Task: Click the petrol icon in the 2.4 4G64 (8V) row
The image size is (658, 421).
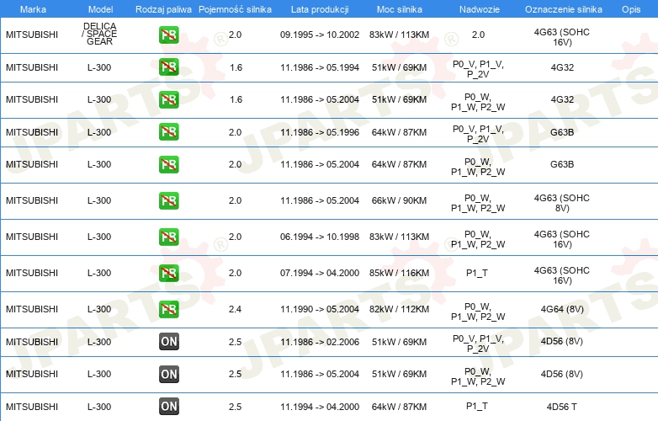Action: [168, 309]
